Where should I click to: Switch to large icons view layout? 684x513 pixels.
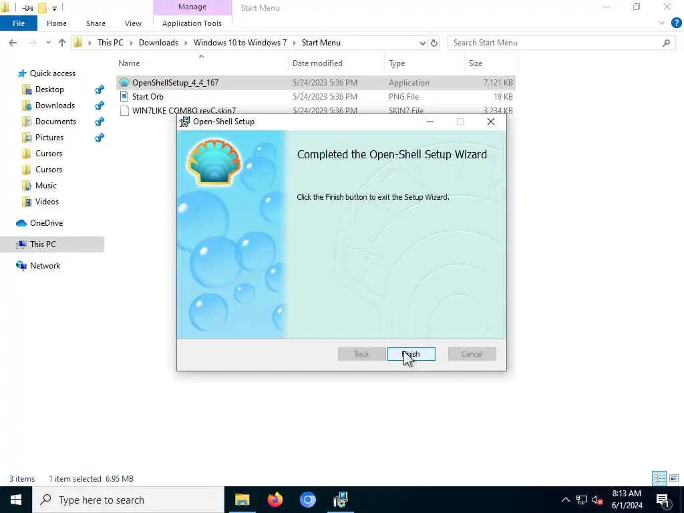coord(674,478)
